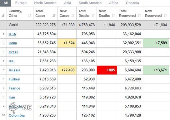Open the Turkey country link
The width and height of the screenshot is (170, 120).
click(x=14, y=79)
